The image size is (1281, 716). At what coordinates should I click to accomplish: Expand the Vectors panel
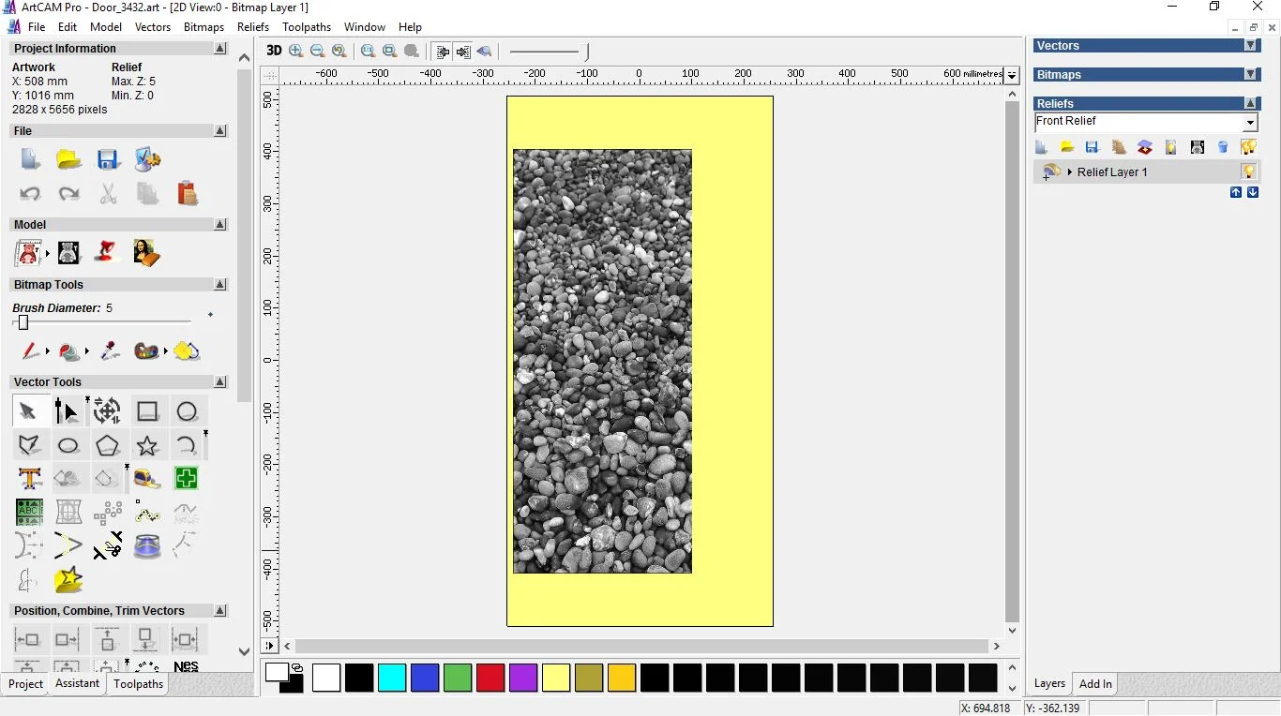1250,46
